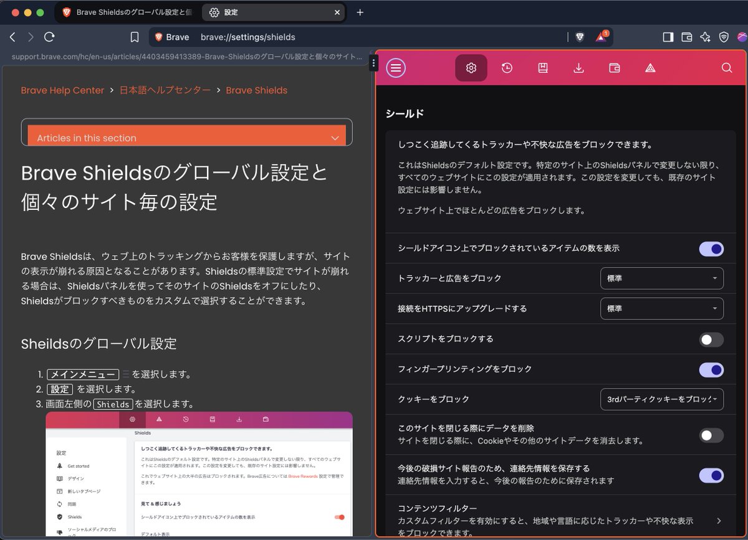Open Wallet icon in settings header
The width and height of the screenshot is (748, 540).
pos(615,68)
